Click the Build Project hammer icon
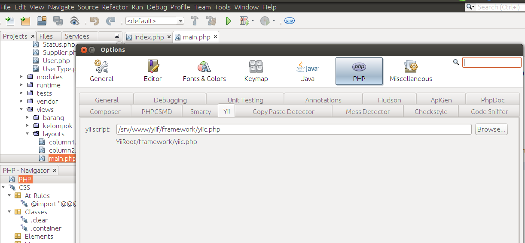Image resolution: width=525 pixels, height=243 pixels. pyautogui.click(x=195, y=21)
